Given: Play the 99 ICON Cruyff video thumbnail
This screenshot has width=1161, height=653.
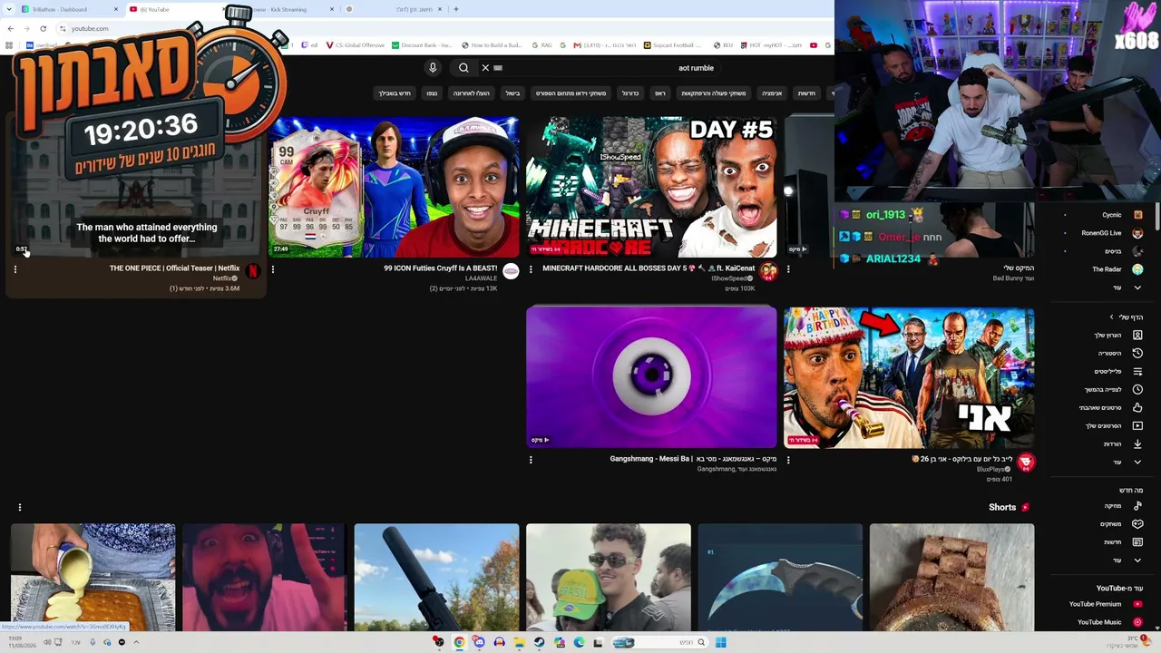Looking at the screenshot, I should click(394, 187).
